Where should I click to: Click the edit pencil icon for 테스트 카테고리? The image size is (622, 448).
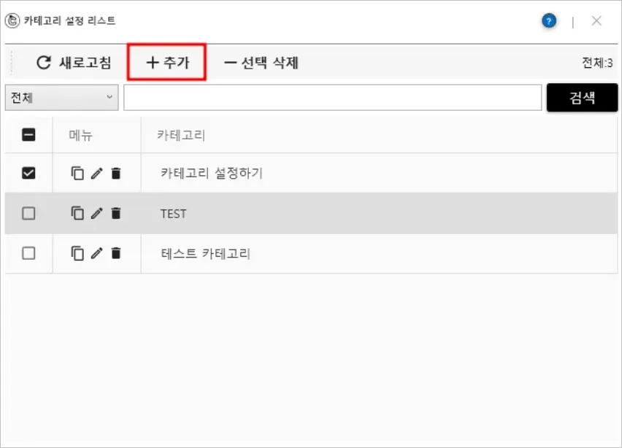(x=96, y=253)
